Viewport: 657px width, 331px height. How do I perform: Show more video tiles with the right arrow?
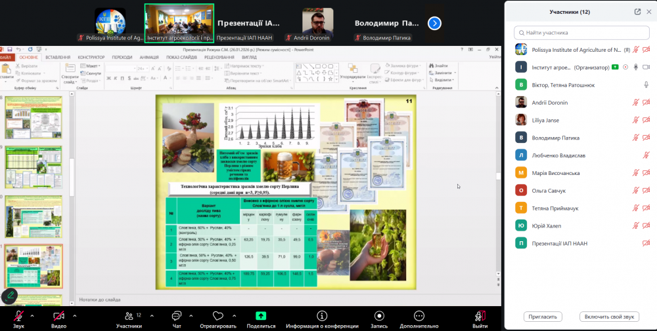(434, 23)
